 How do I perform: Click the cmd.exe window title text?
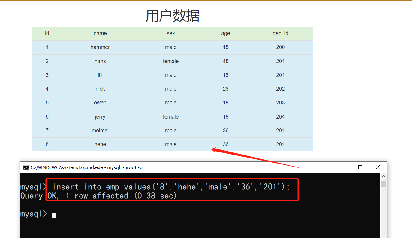87,167
